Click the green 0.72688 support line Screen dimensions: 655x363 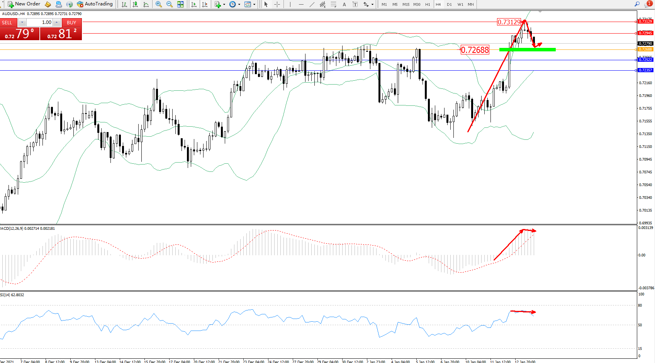coord(527,49)
